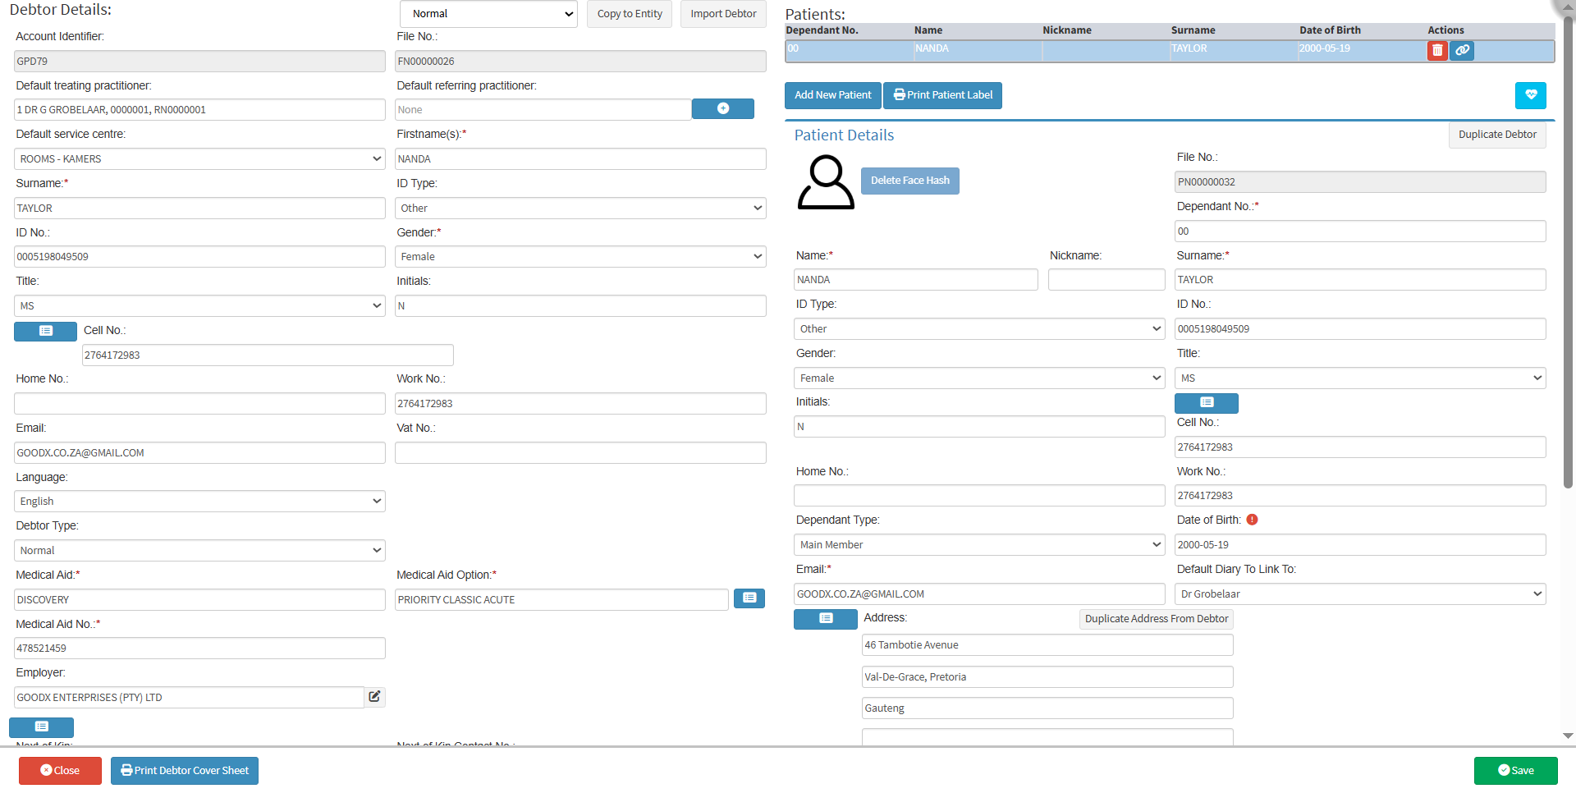Click the list icon next to Cell No.
The height and width of the screenshot is (793, 1576).
click(45, 331)
